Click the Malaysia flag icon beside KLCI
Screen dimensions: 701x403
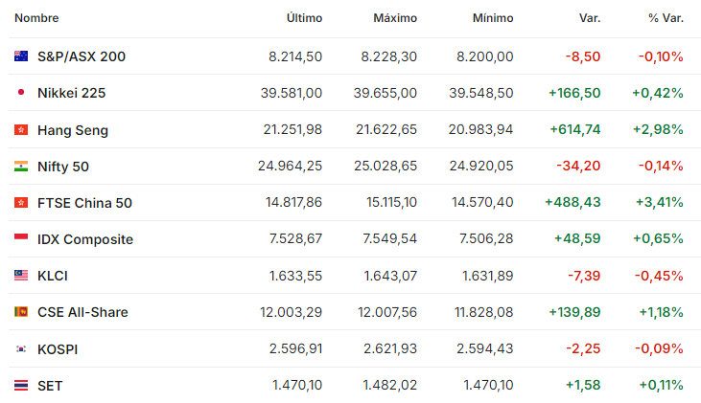click(x=21, y=276)
